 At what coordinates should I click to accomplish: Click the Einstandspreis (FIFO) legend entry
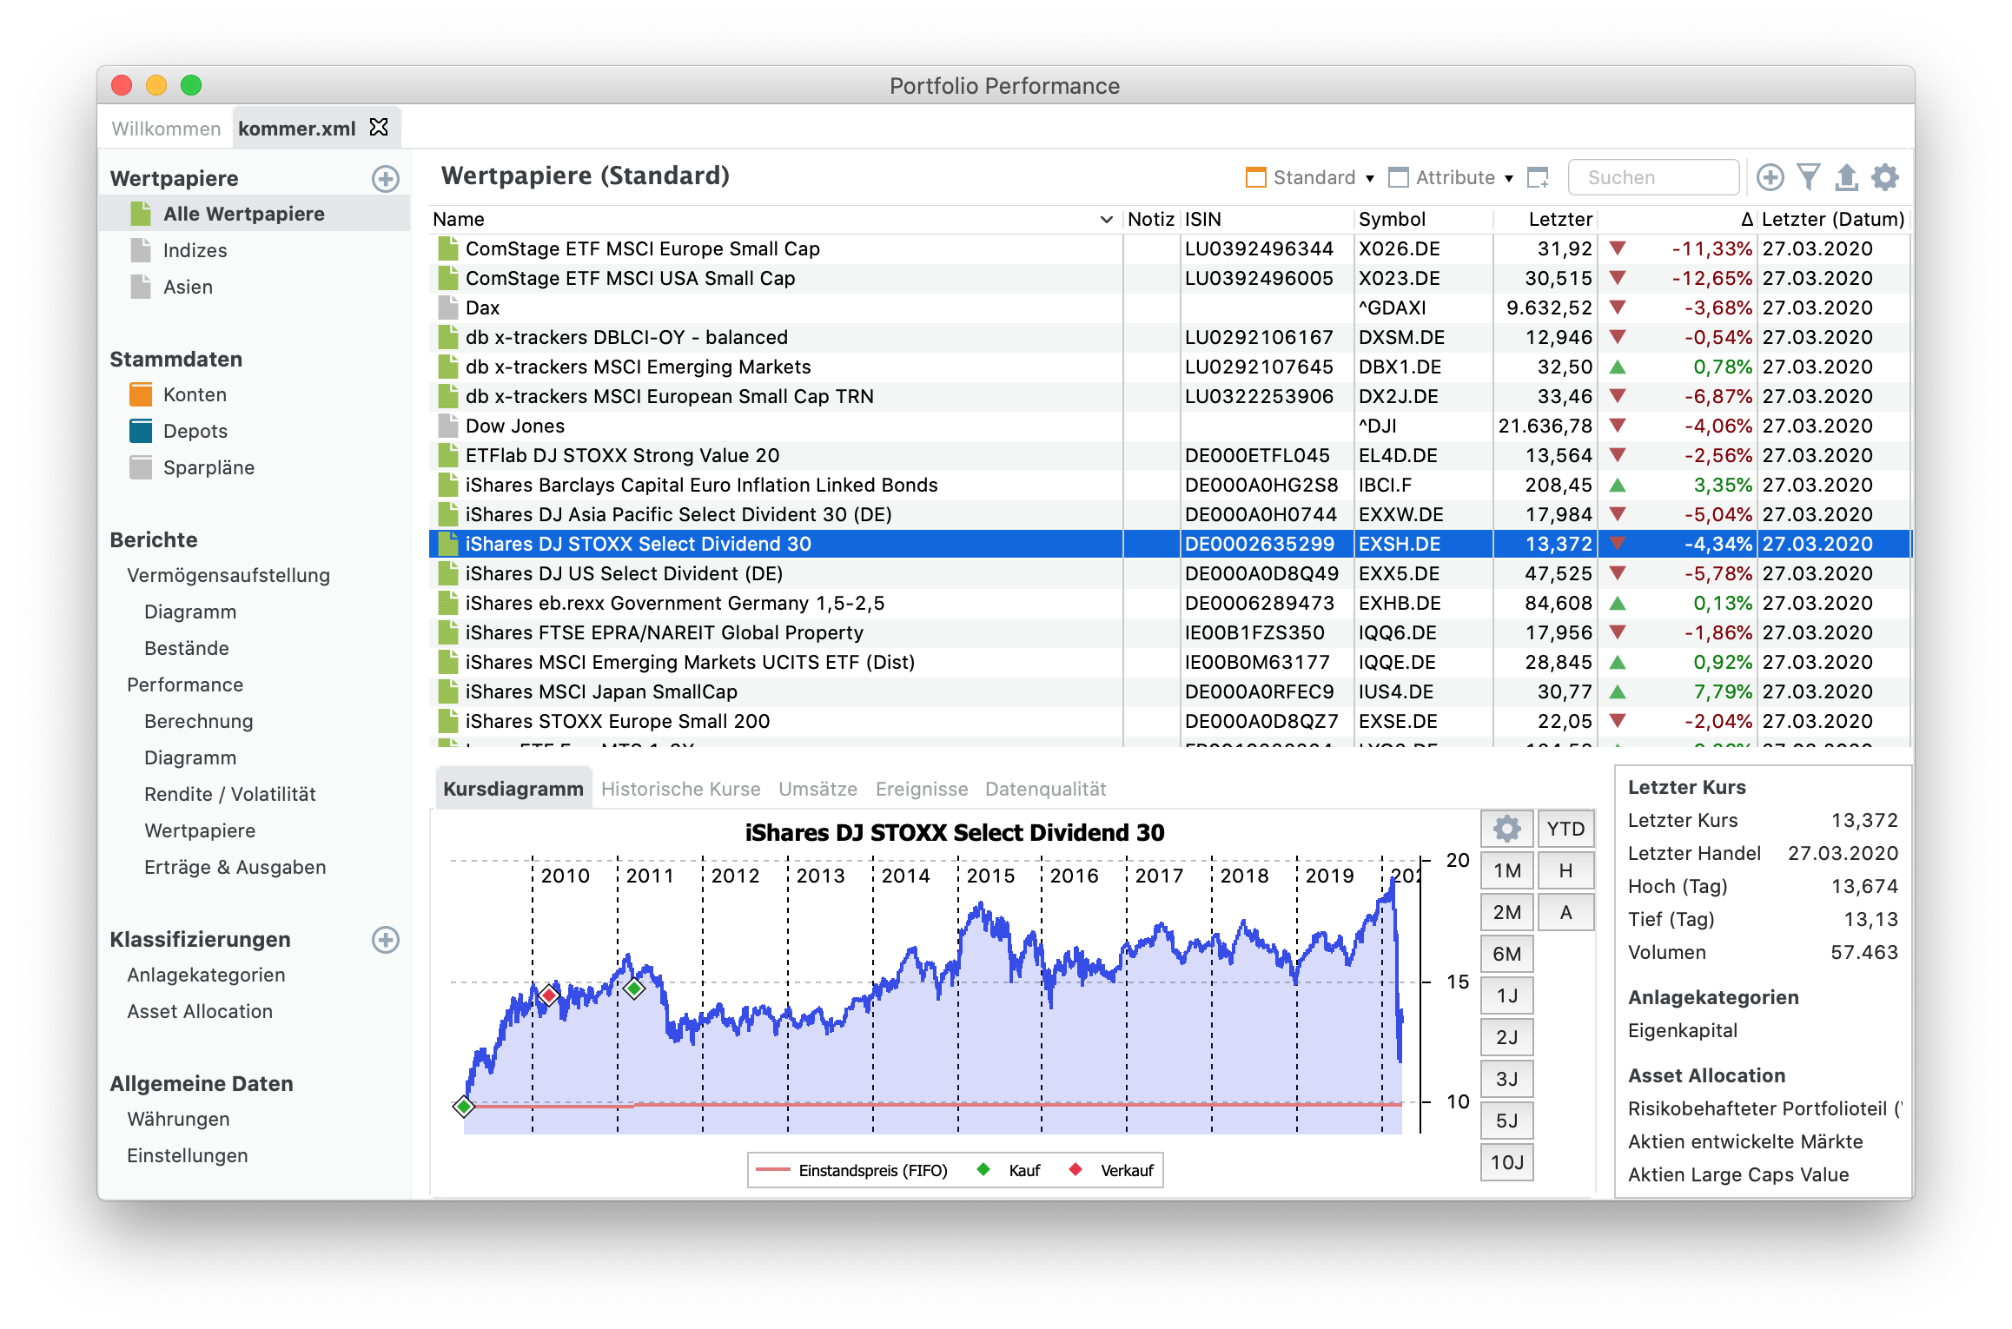[851, 1170]
